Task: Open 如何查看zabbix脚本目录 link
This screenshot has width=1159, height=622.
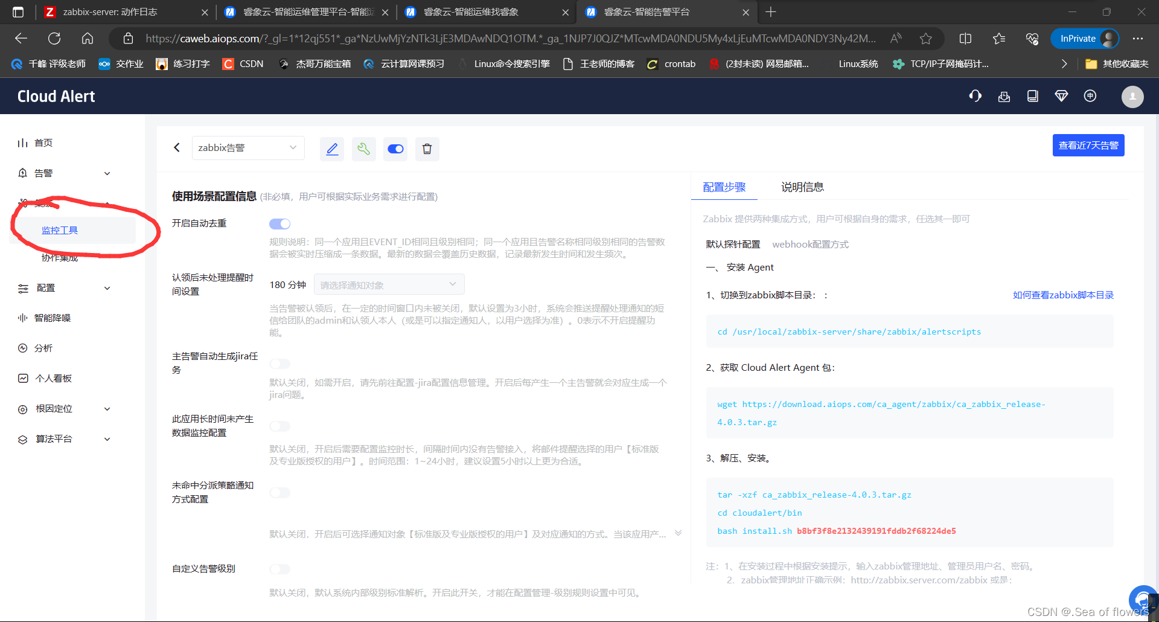Action: pyautogui.click(x=1063, y=295)
